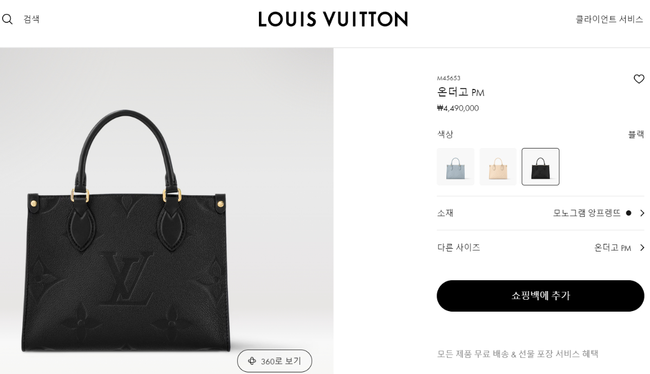This screenshot has width=650, height=374.
Task: Add to shopping bag with 쇼핑백에 추가
Action: (x=541, y=296)
